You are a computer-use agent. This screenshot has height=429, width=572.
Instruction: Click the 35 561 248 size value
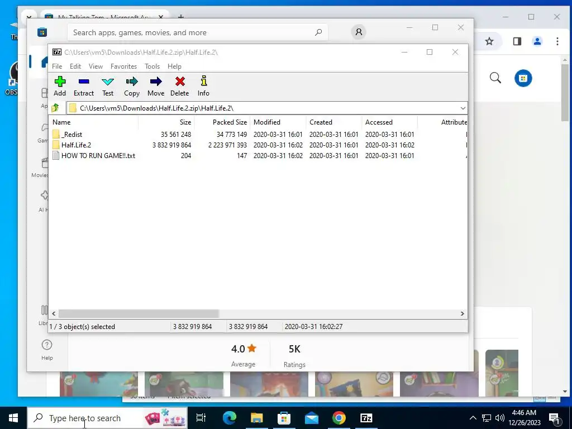point(176,135)
